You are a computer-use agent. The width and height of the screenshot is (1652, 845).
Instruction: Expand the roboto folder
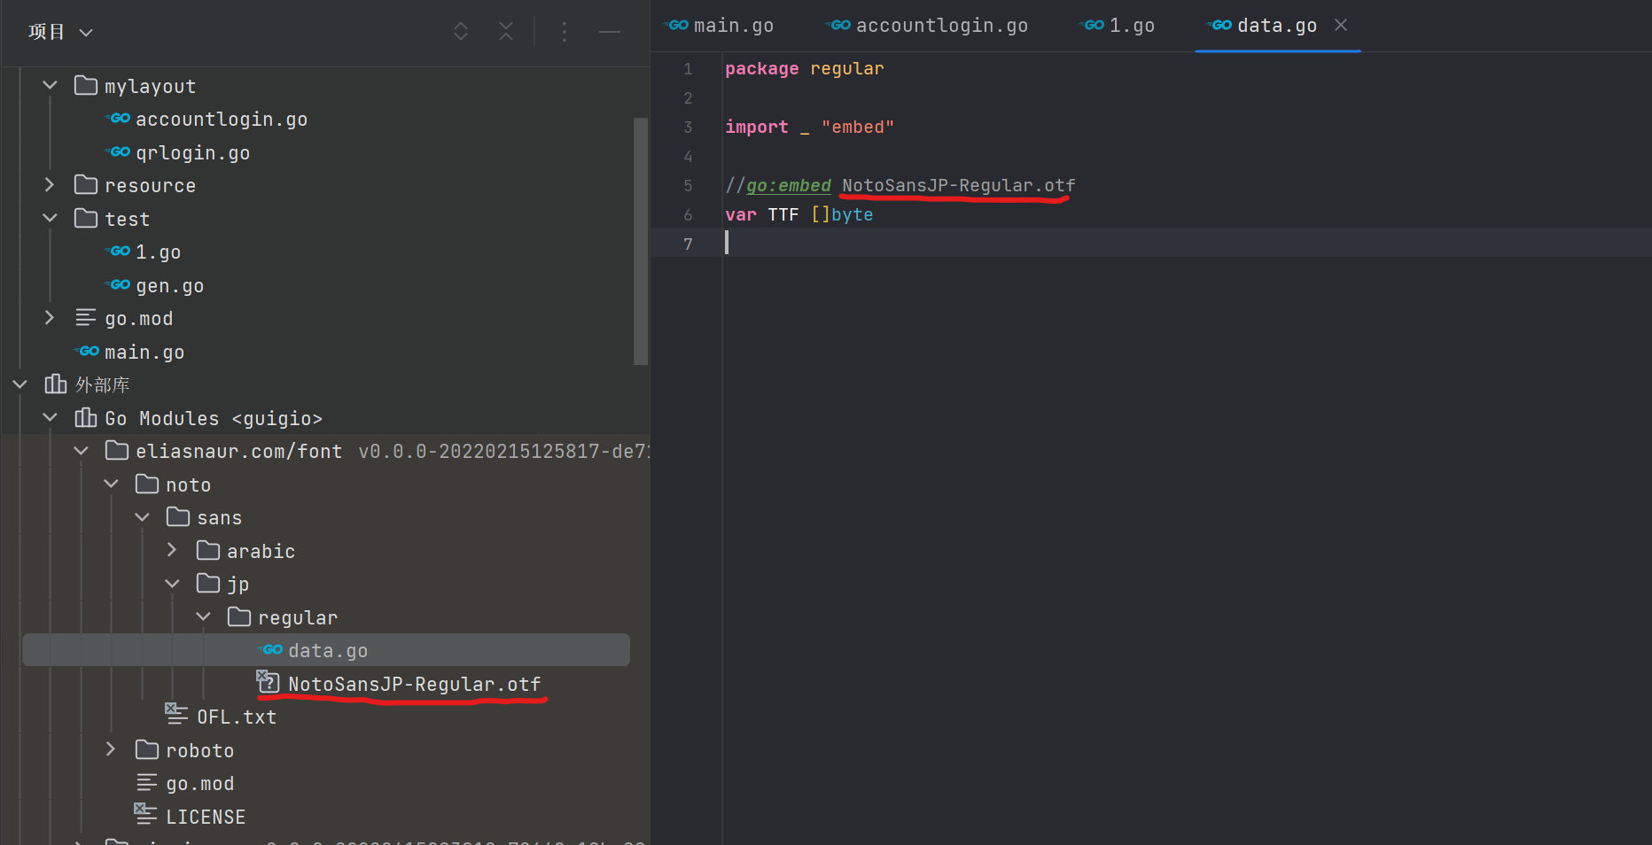(x=111, y=749)
